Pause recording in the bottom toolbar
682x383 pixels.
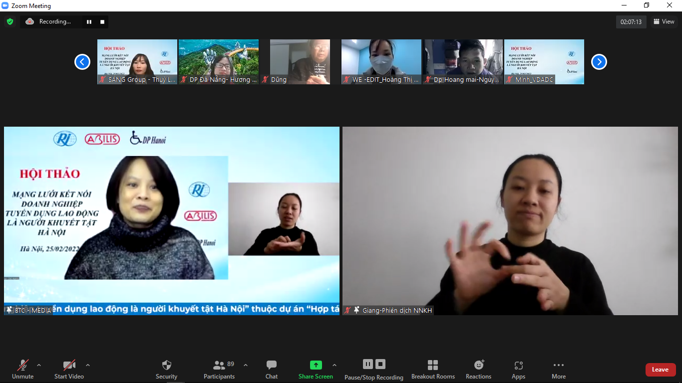tap(368, 364)
